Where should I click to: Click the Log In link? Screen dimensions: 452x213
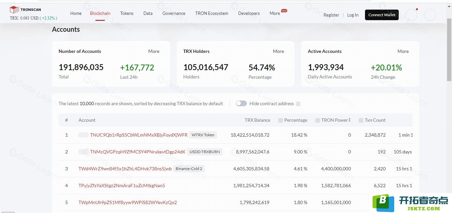[x=353, y=15]
